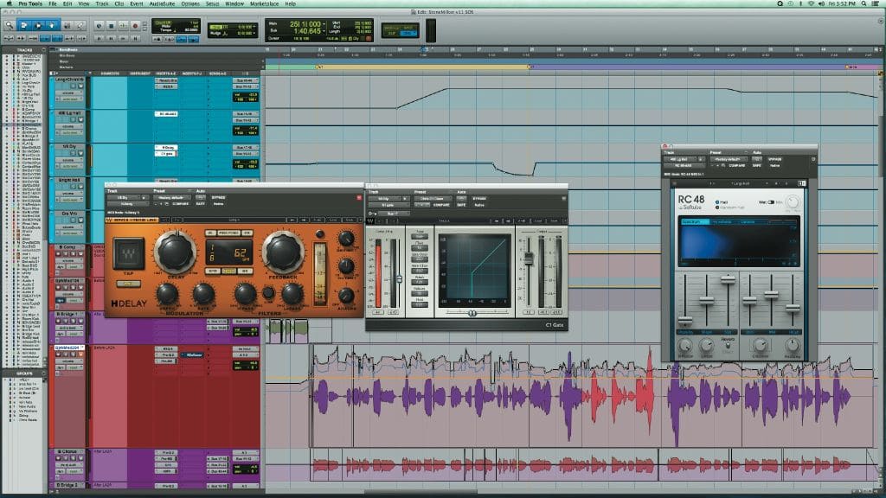The image size is (886, 498).
Task: Toggle BYPASS in the RC 48 window
Action: tap(774, 159)
